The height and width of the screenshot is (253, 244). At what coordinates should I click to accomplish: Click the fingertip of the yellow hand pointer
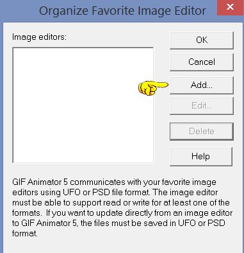[166, 85]
